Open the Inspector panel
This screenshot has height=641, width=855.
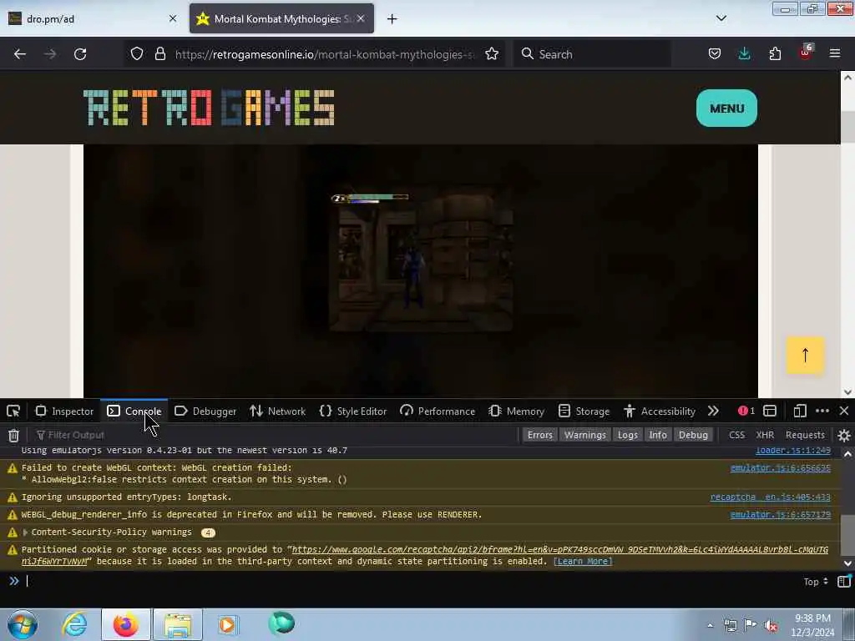(x=65, y=411)
